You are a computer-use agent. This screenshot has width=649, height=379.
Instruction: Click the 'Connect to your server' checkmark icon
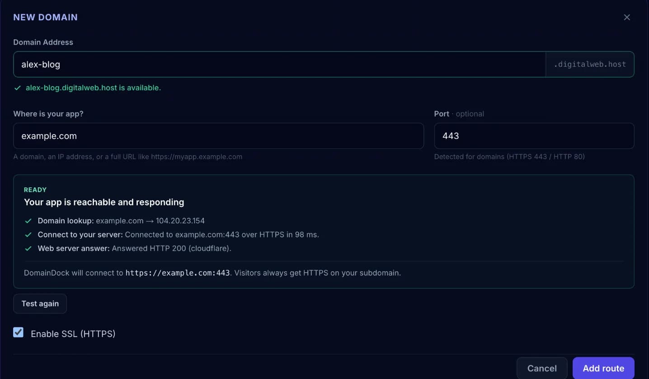[x=28, y=235]
